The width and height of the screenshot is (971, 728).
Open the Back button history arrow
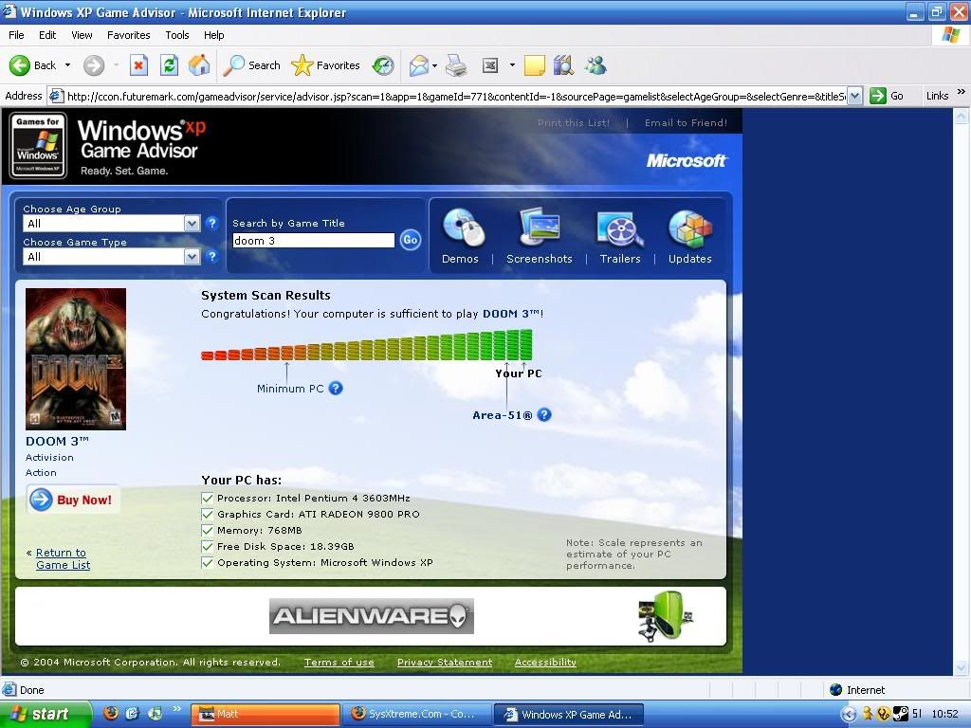[x=67, y=65]
